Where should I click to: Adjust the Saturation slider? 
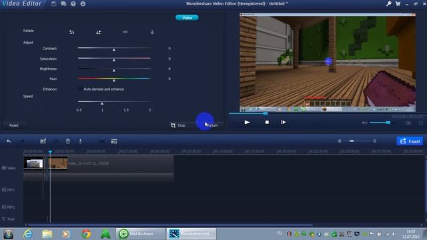click(x=114, y=59)
